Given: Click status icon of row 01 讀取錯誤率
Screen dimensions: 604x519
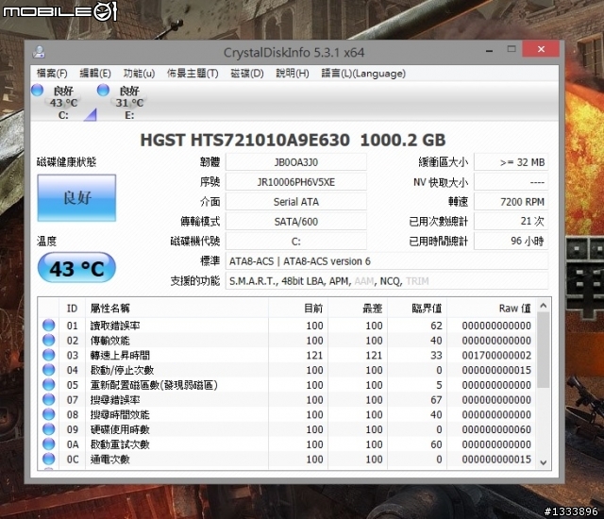Looking at the screenshot, I should point(48,326).
